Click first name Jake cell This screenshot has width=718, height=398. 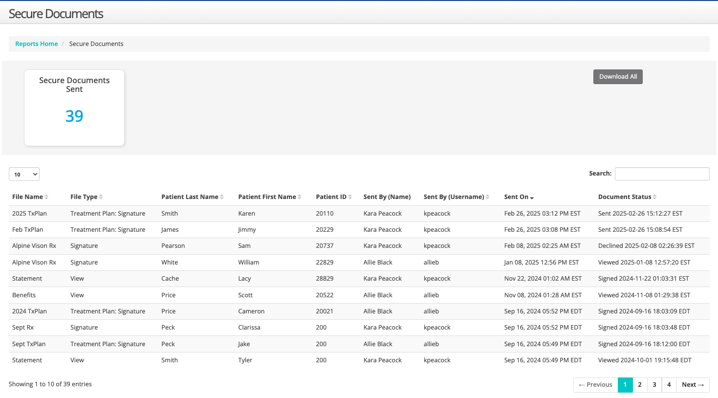pos(244,344)
